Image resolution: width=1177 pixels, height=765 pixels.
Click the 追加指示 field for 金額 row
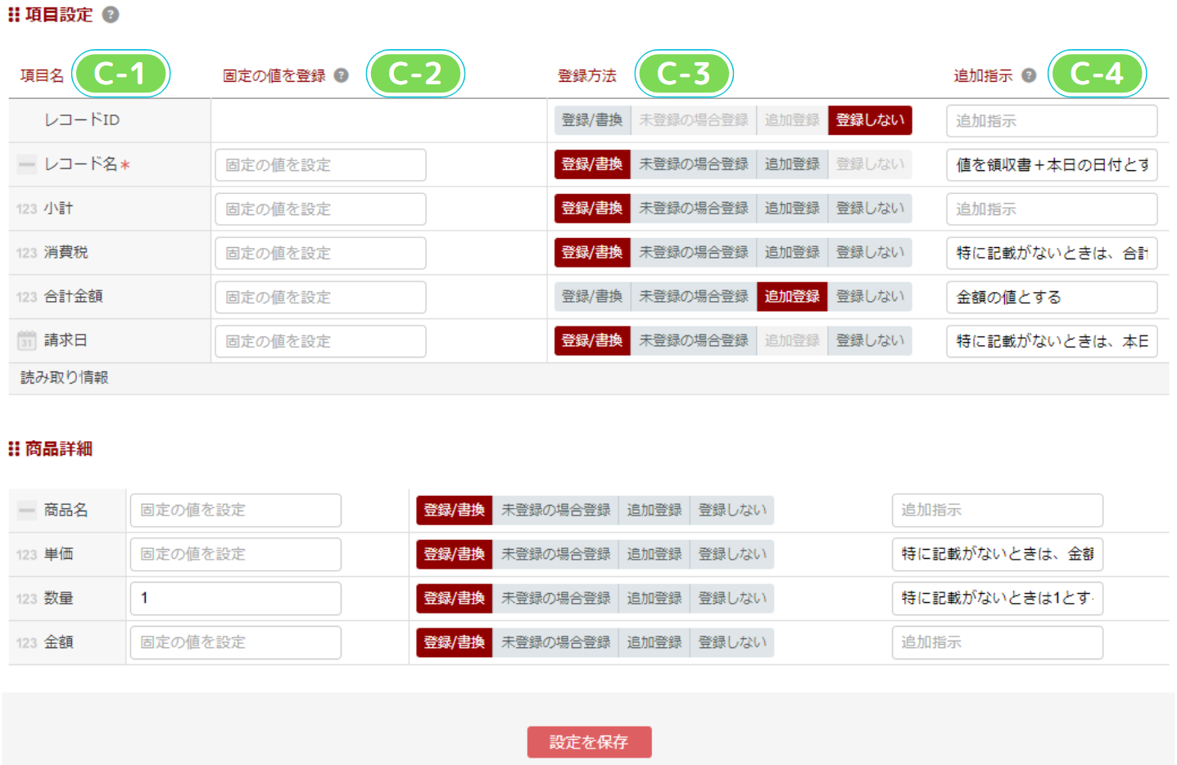(997, 643)
